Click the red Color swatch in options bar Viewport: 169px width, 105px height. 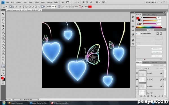(90, 7)
